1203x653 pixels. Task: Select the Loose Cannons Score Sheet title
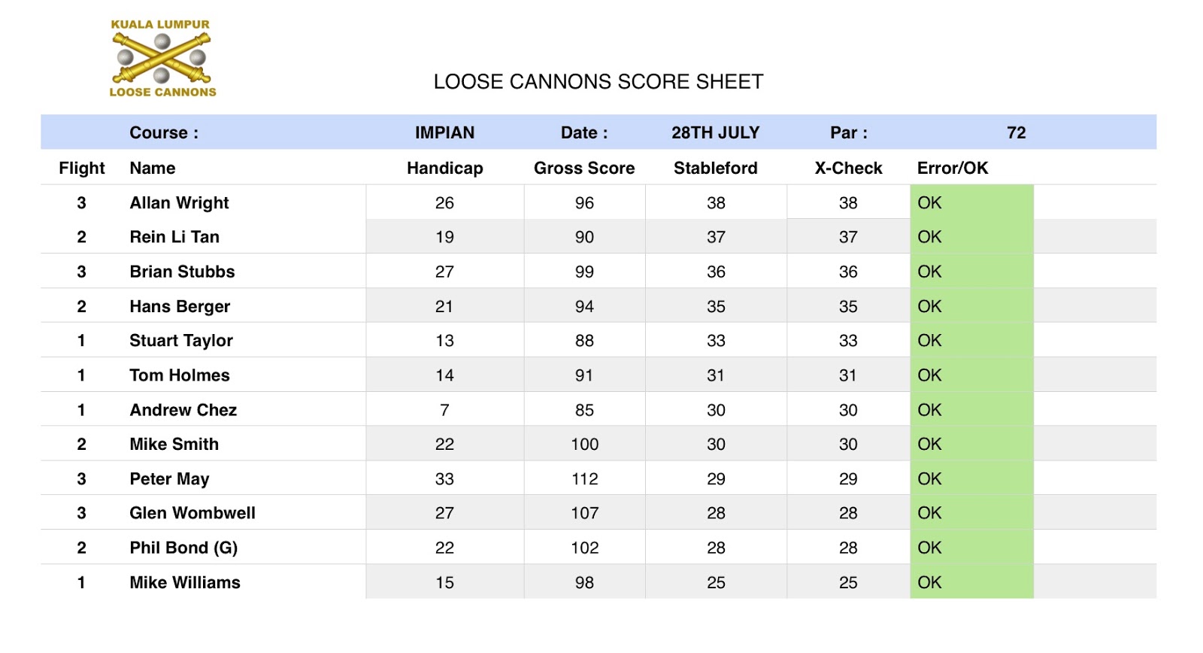[x=598, y=82]
